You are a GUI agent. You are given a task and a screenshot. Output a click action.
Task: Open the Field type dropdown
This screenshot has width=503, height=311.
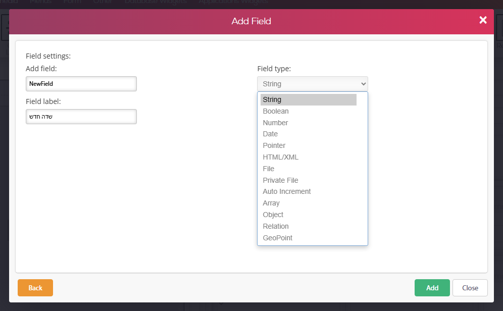(313, 84)
